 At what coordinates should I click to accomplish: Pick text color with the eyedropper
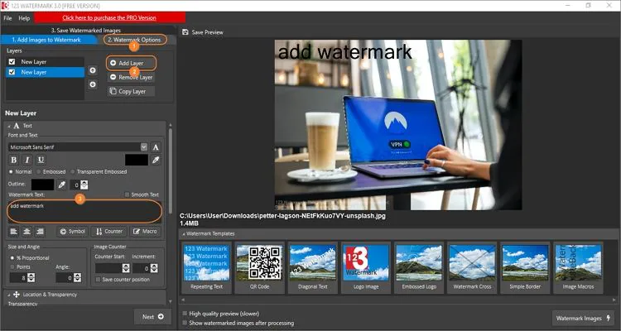(x=156, y=160)
